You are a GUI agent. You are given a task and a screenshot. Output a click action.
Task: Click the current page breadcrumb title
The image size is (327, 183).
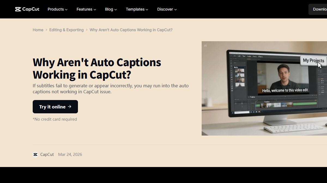131,30
